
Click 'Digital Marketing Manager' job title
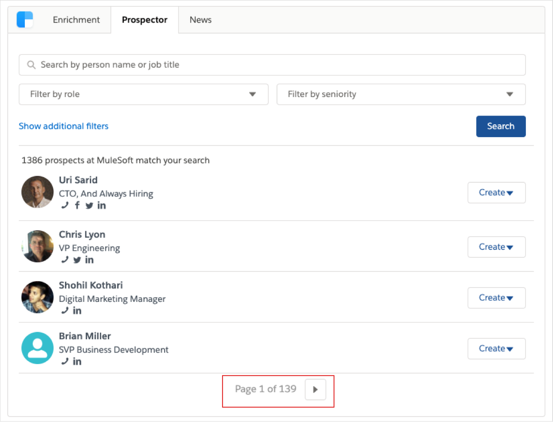112,299
